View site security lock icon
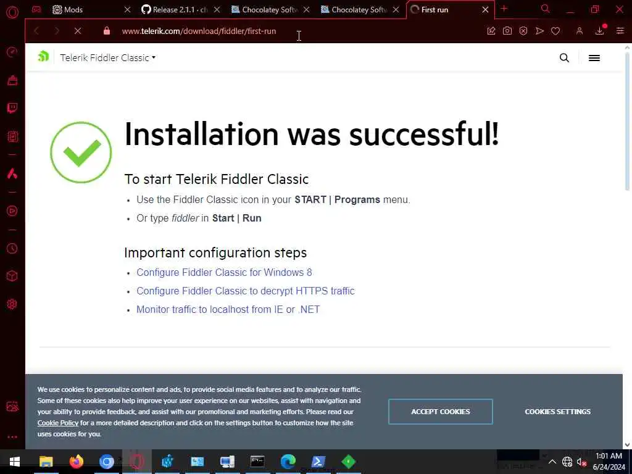The height and width of the screenshot is (474, 632). (106, 31)
